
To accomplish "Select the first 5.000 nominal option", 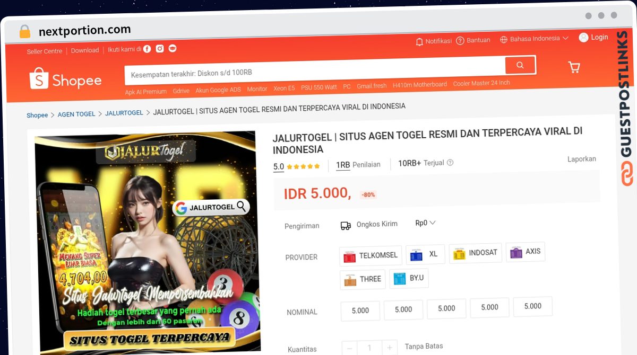I will (x=360, y=311).
